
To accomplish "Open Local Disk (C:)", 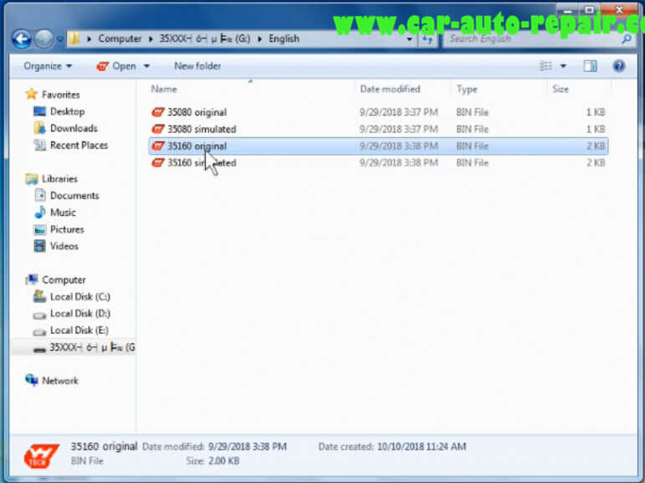I will pos(80,297).
